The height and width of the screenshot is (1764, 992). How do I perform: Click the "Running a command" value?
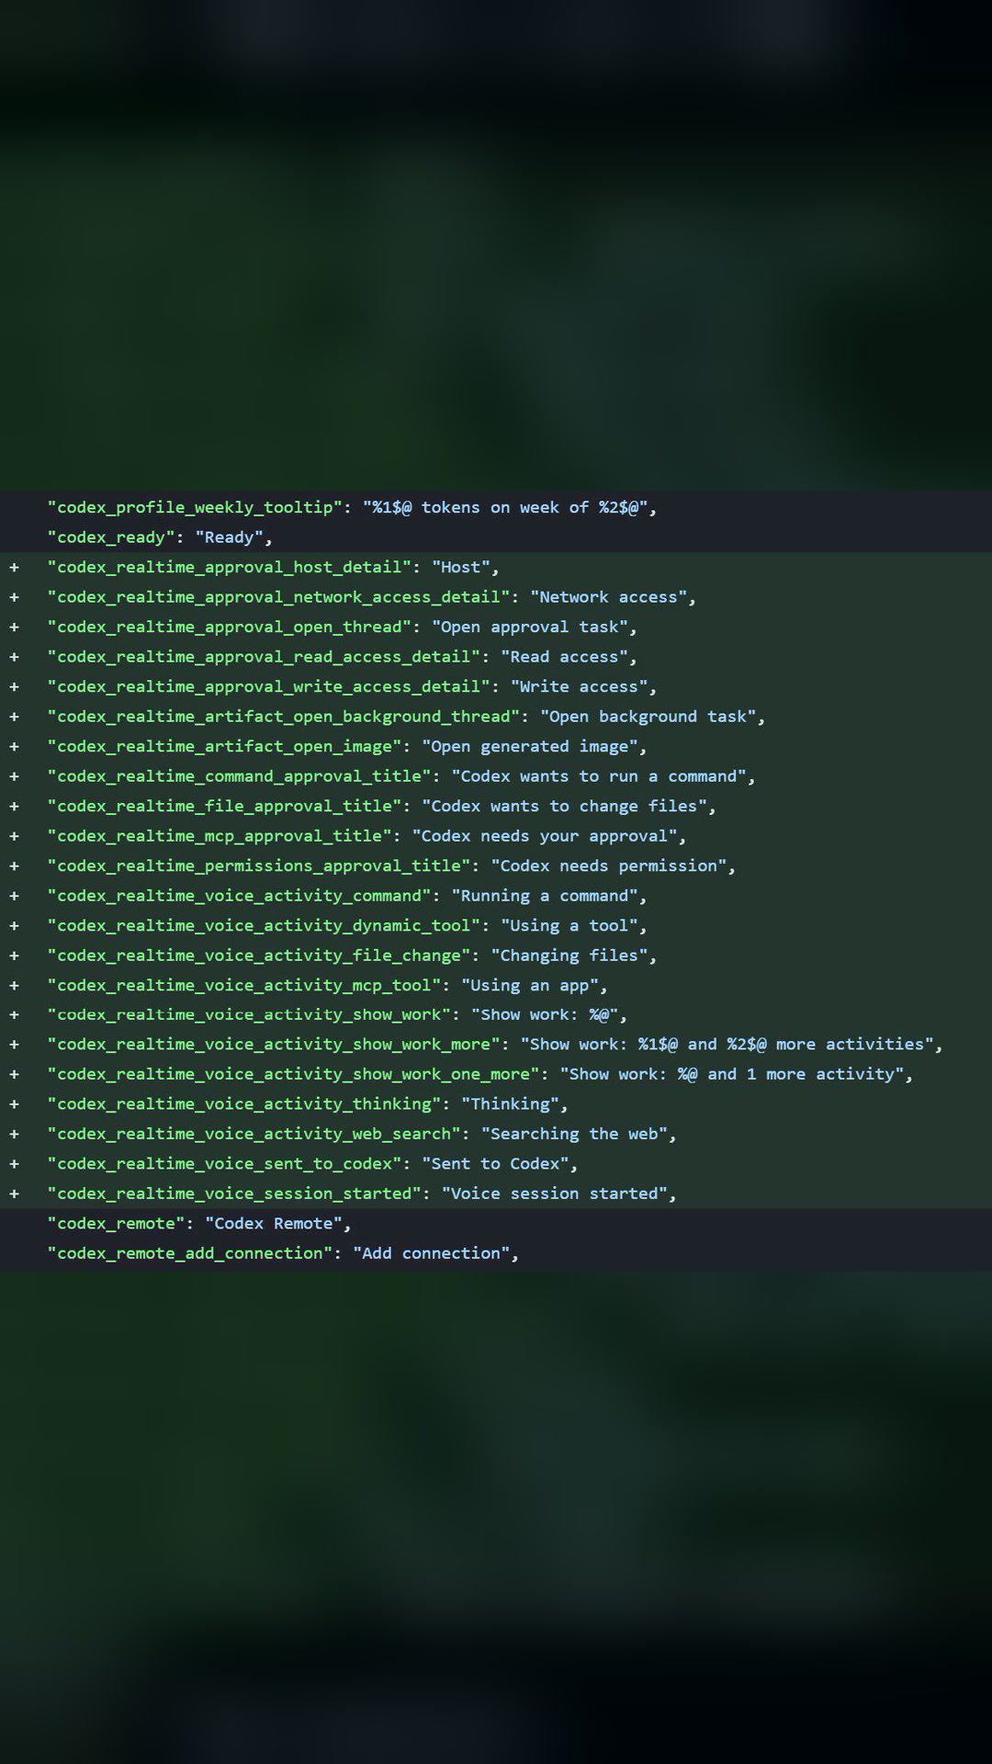coord(545,896)
